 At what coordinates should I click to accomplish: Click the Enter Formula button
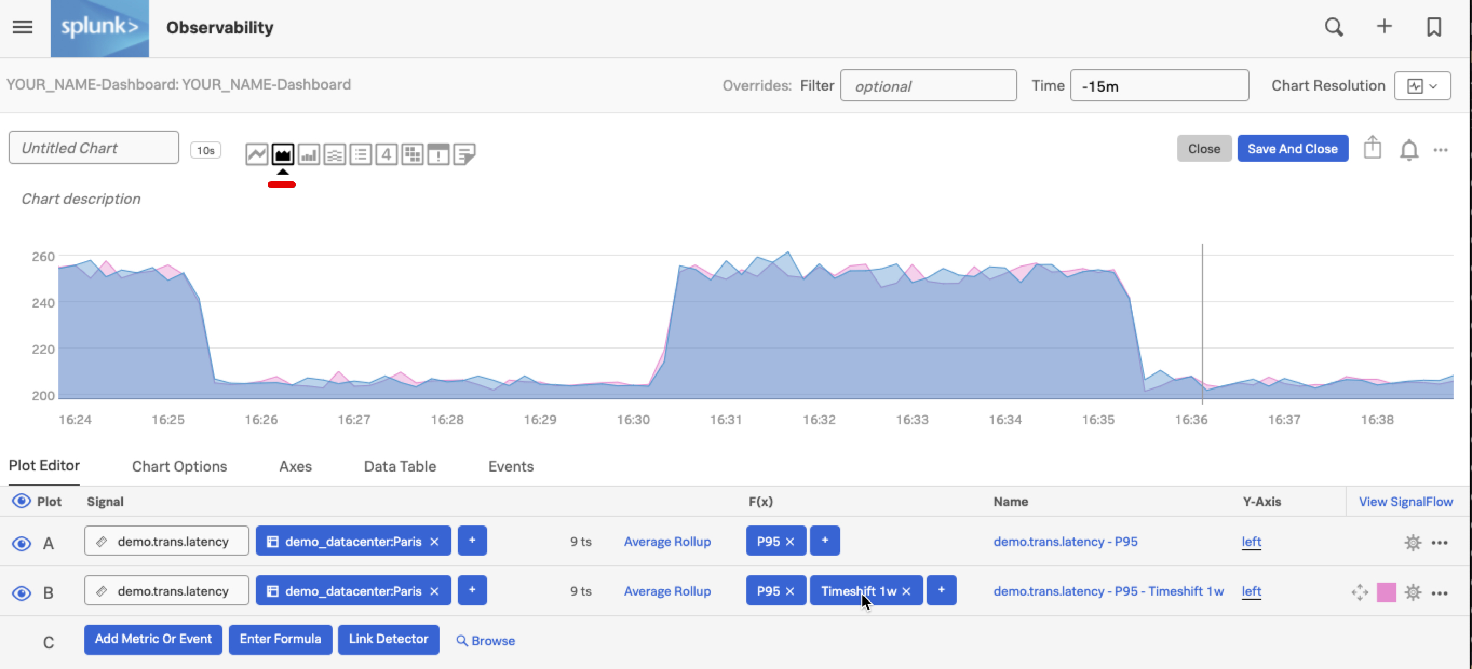point(280,639)
